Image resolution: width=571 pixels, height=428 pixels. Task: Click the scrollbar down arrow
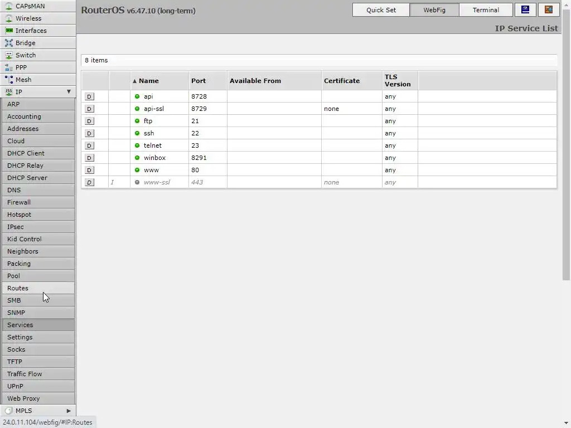point(566,424)
